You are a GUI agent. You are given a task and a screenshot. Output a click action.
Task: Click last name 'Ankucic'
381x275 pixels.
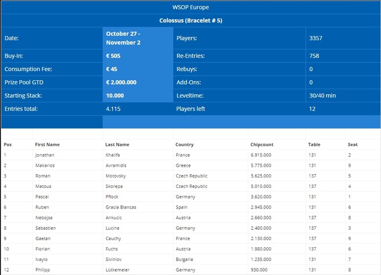pos(114,218)
